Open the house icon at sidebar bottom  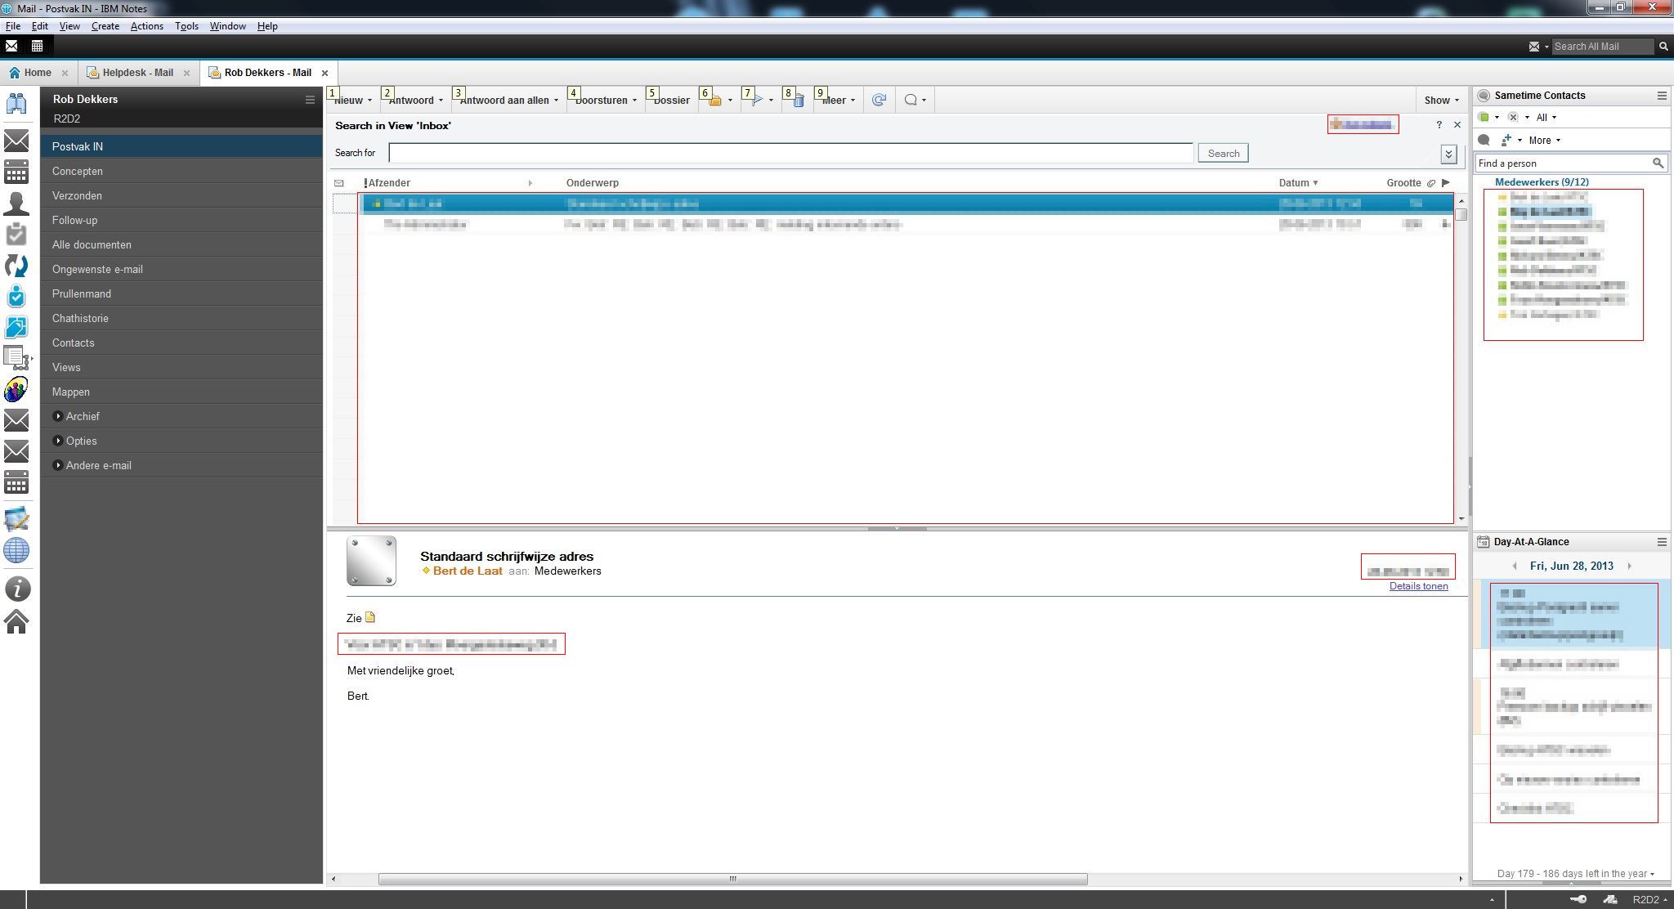click(16, 622)
